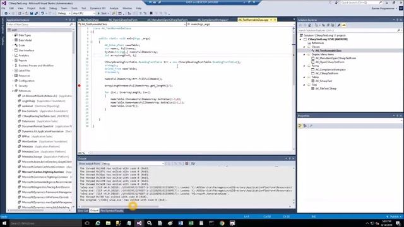This screenshot has width=404, height=227.
Task: Click Alphabetical sort icon in Properties panel
Action: (x=305, y=126)
